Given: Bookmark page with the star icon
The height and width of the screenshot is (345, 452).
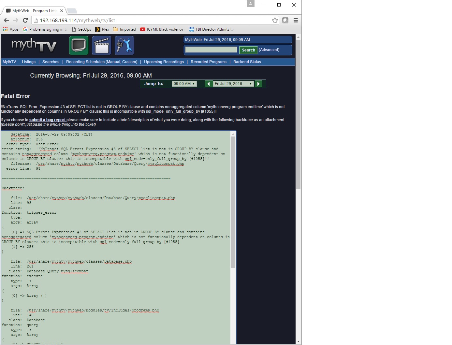Looking at the screenshot, I should (275, 21).
